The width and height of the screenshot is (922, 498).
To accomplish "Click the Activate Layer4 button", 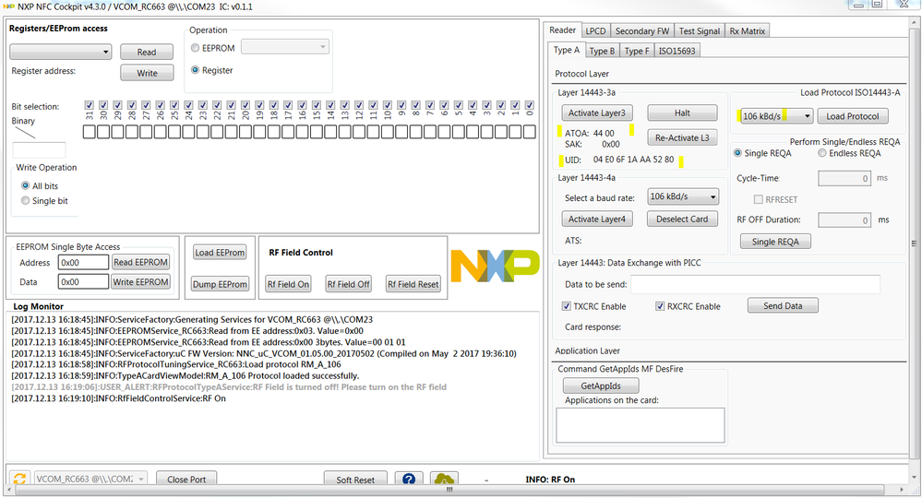I will (597, 219).
